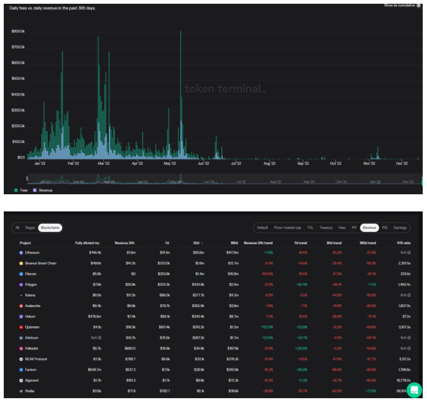Image resolution: width=427 pixels, height=403 pixels.
Task: Switch to the Price / market cap tab
Action: click(288, 228)
